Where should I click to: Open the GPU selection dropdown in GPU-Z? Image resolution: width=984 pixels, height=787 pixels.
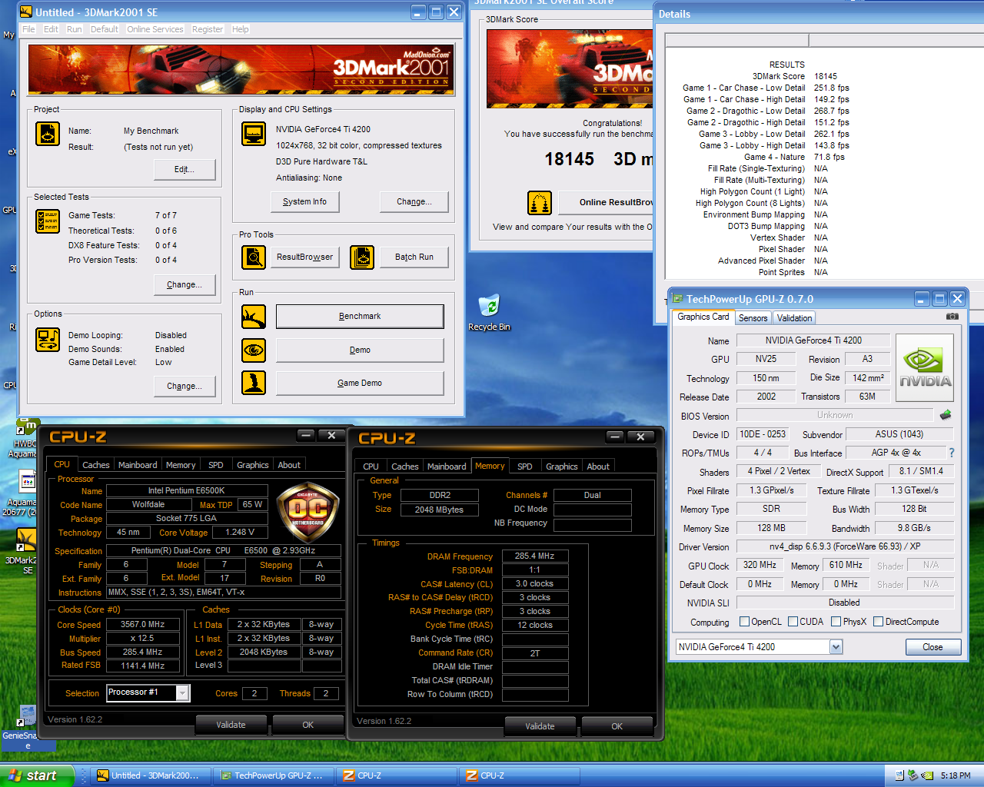tap(836, 647)
